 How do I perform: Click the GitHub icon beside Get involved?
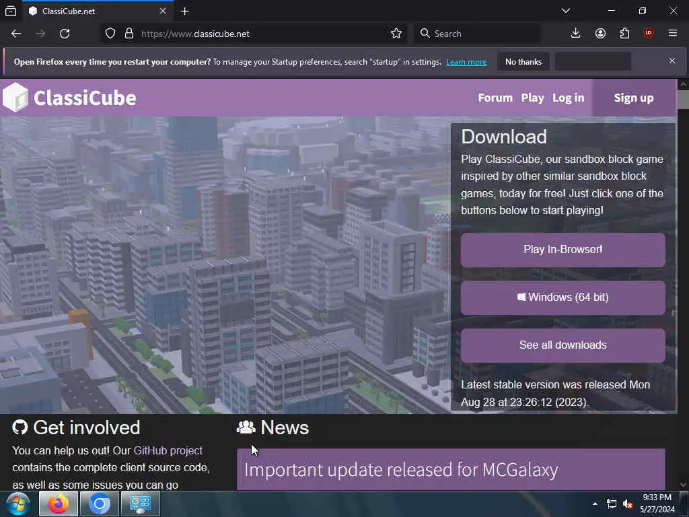(20, 427)
